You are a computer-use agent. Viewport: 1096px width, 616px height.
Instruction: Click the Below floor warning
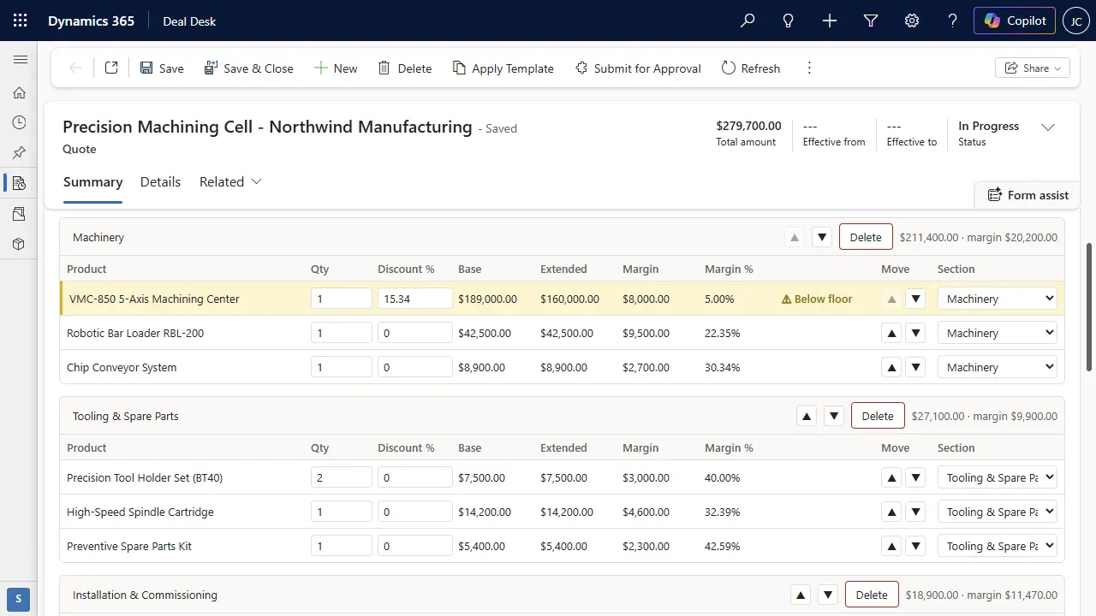pos(817,299)
